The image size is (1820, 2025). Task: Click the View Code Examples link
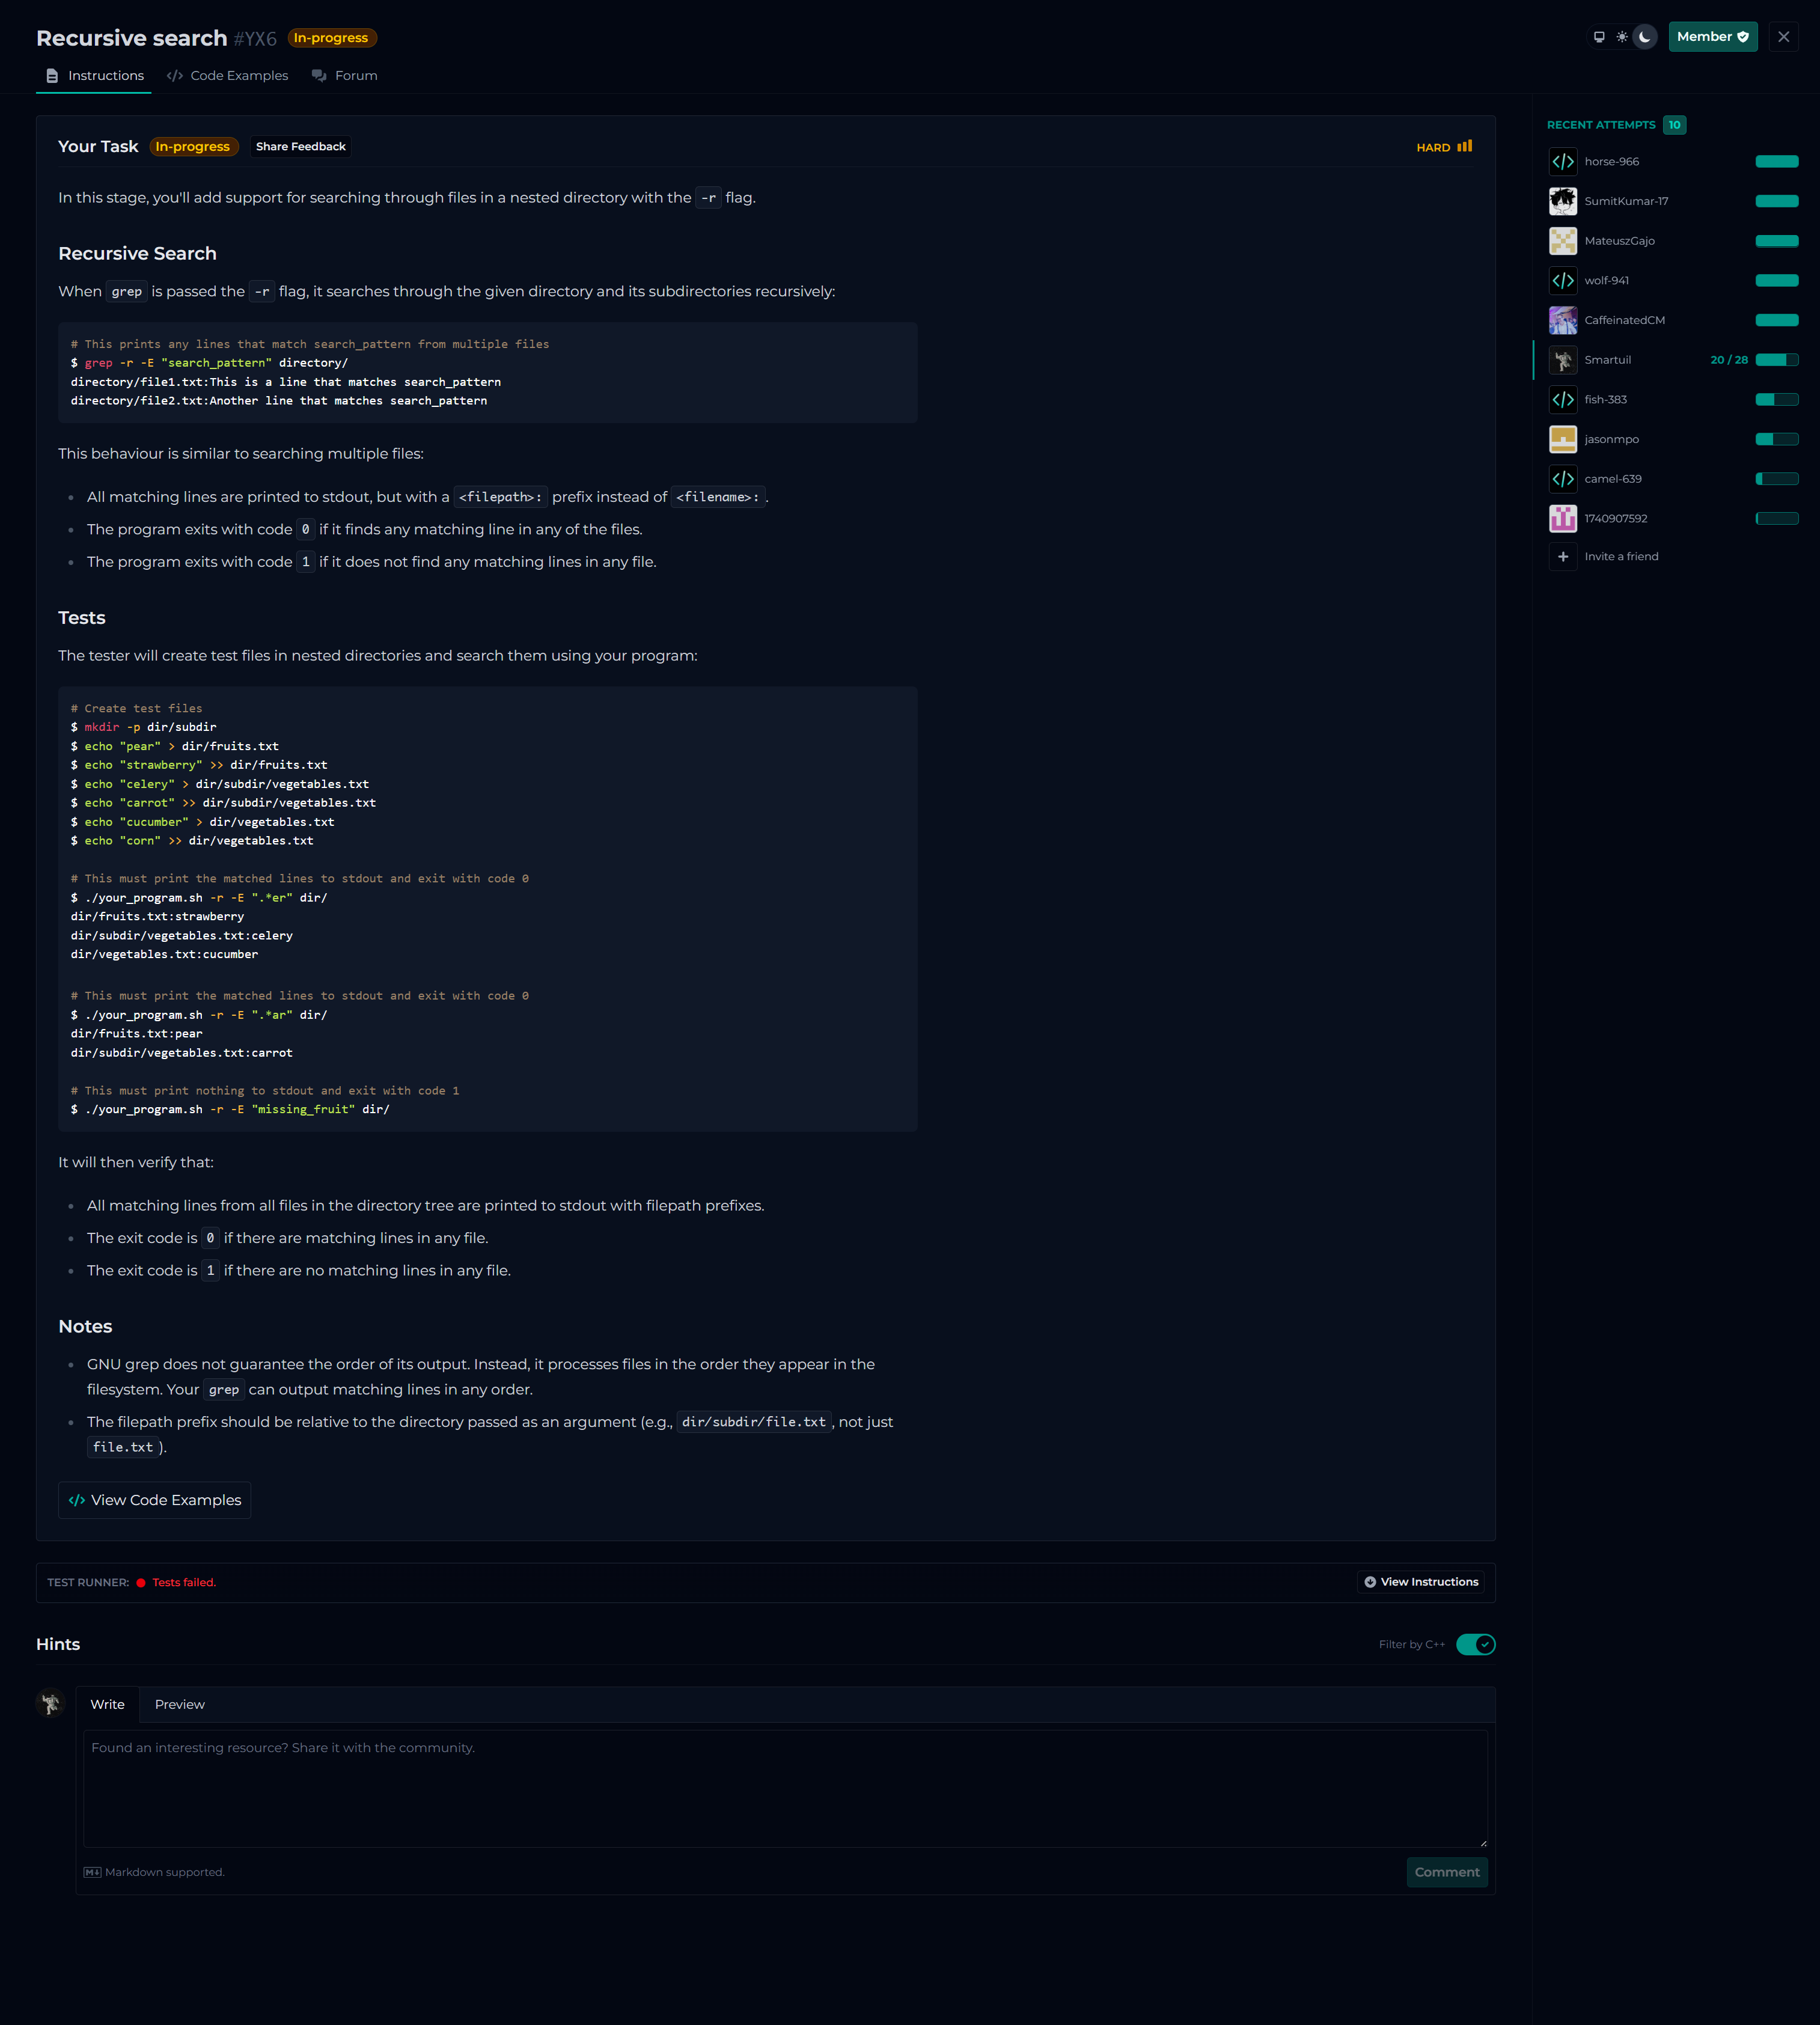pyautogui.click(x=155, y=1500)
